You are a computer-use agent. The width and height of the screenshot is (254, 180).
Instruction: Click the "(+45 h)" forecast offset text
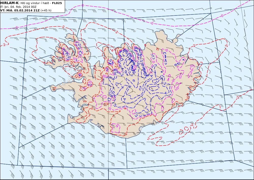pyautogui.click(x=46, y=10)
